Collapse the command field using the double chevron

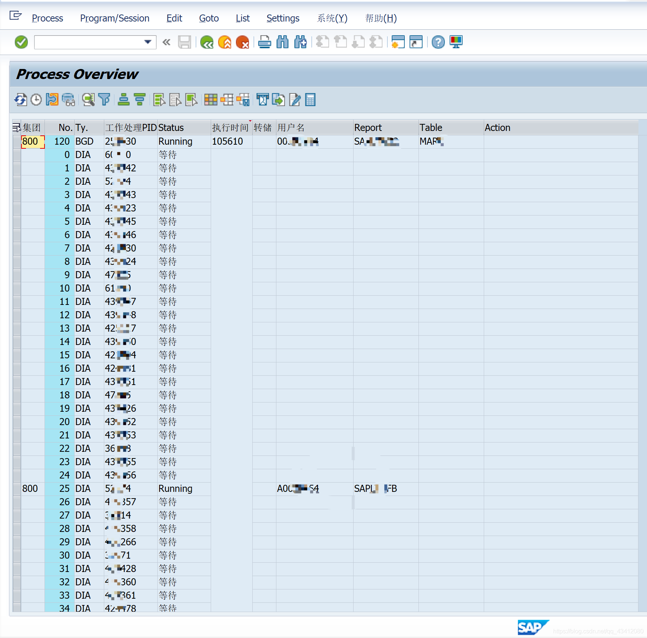tap(166, 42)
